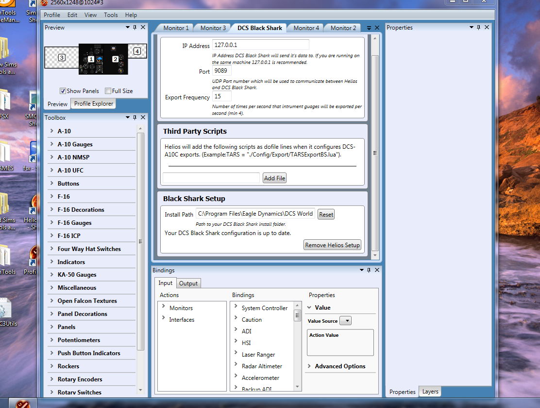The height and width of the screenshot is (408, 540).
Task: Switch to the Output bindings tab
Action: 188,283
